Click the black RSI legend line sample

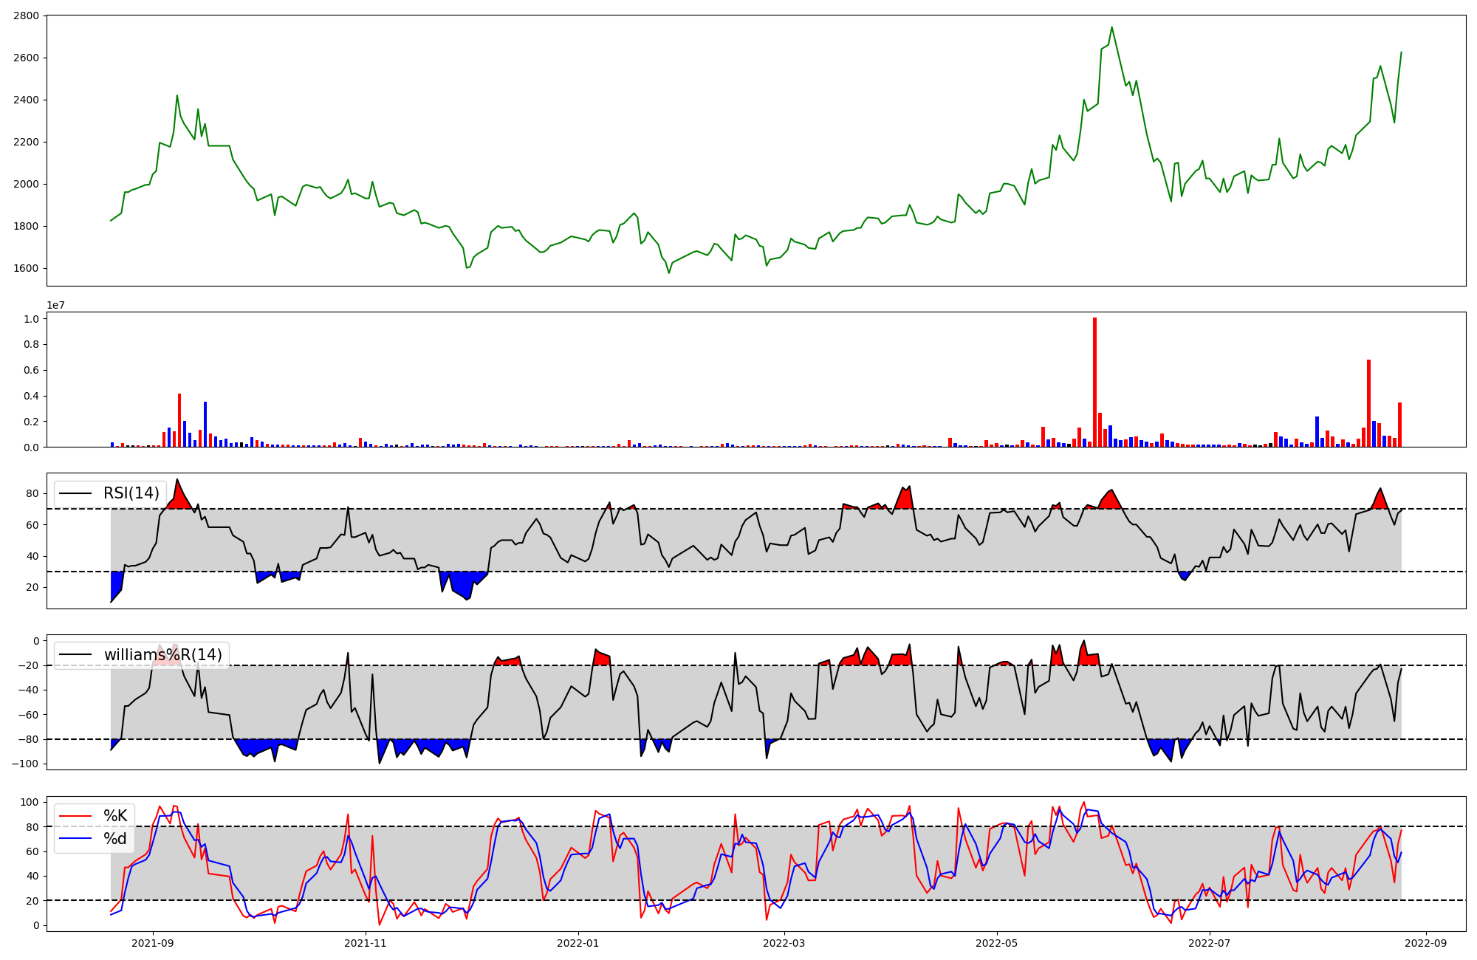coord(75,493)
